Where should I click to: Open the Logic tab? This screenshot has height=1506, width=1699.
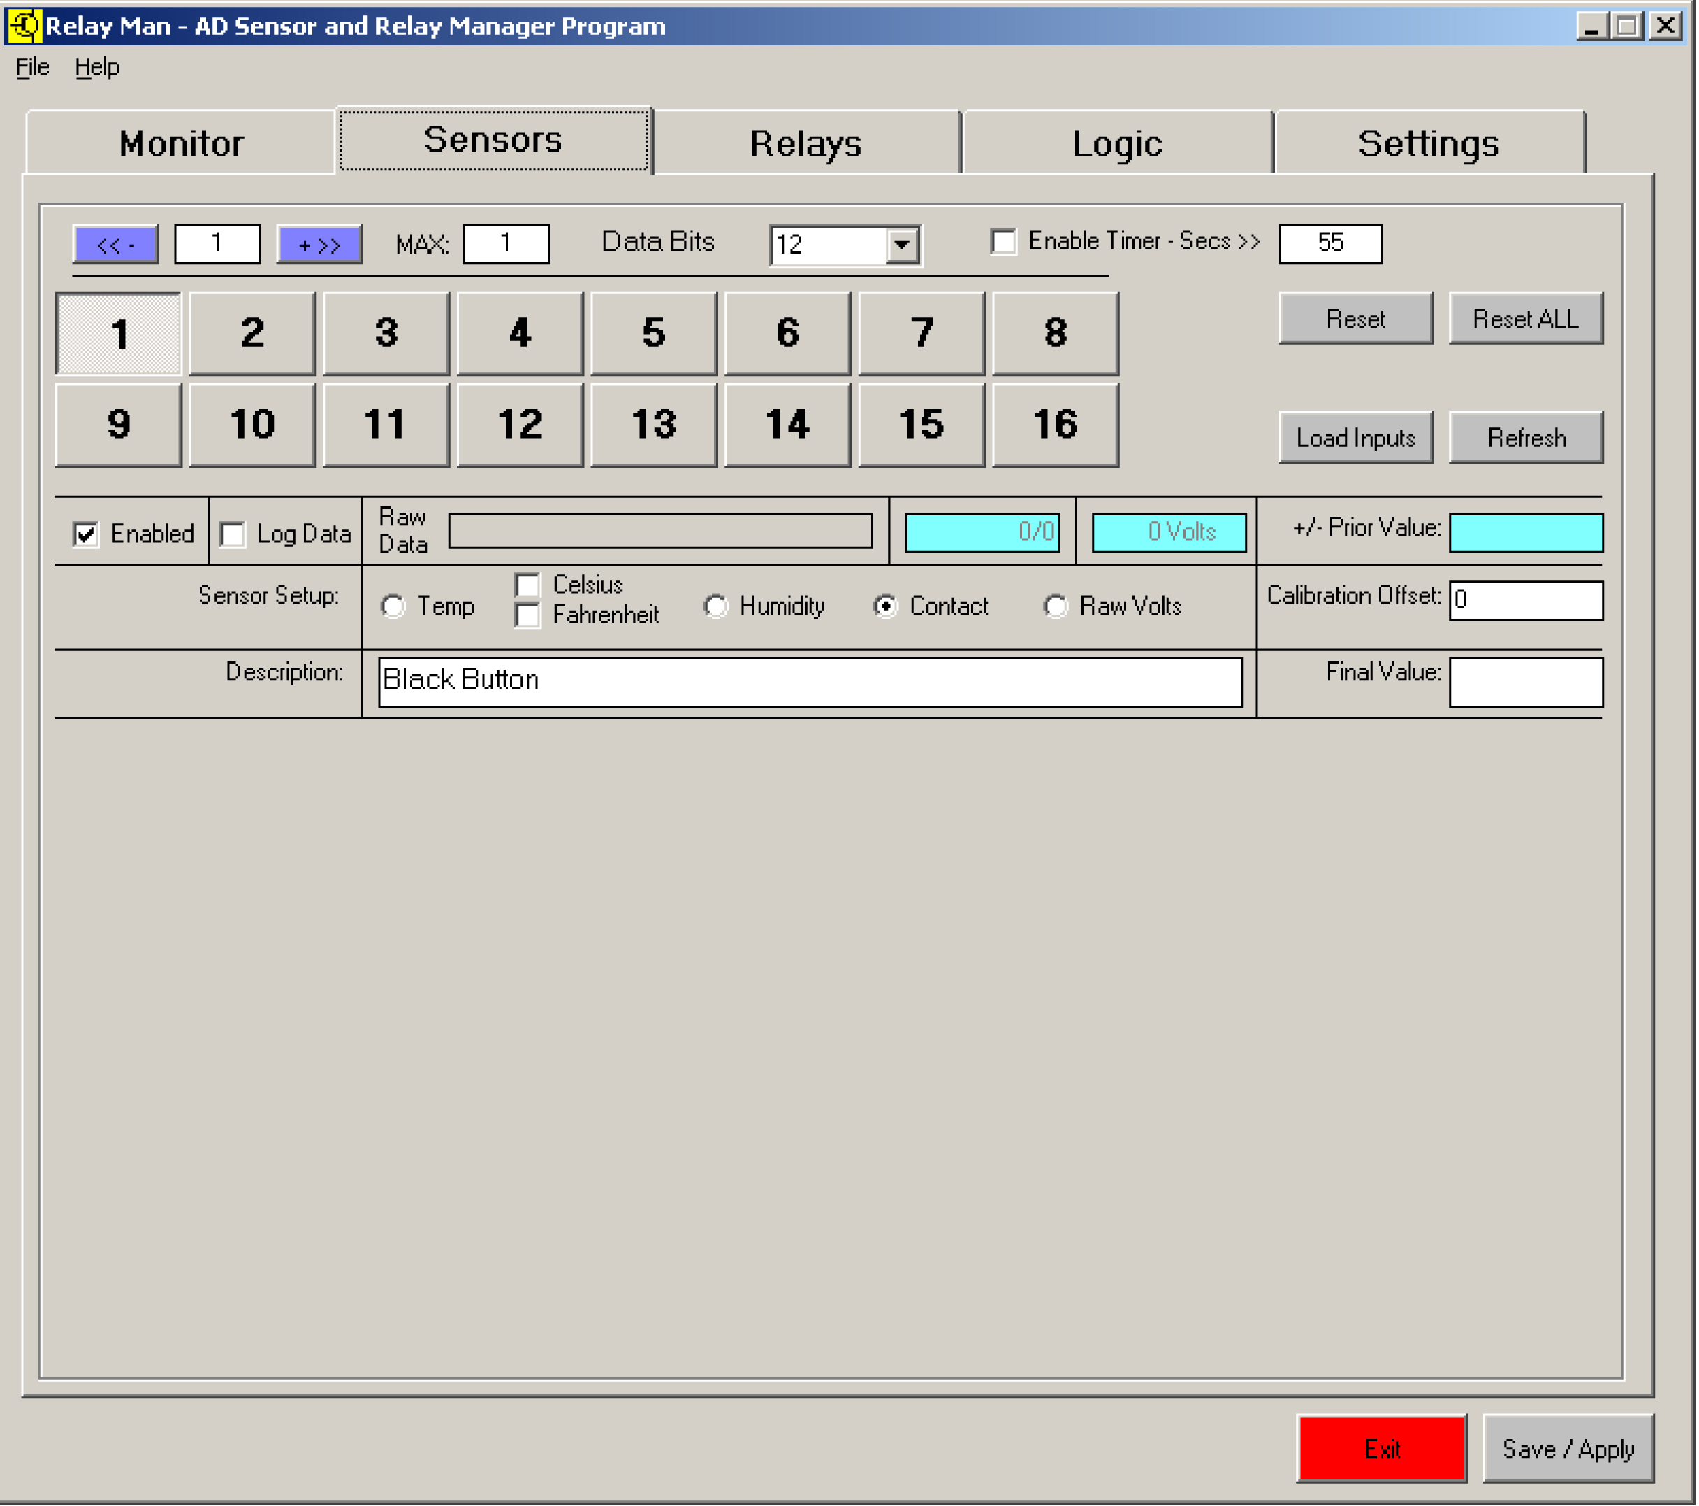[1117, 143]
